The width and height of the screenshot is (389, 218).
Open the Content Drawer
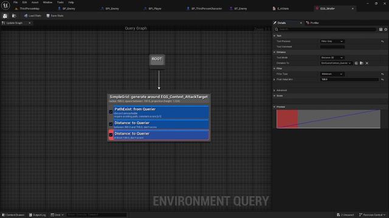tap(13, 215)
